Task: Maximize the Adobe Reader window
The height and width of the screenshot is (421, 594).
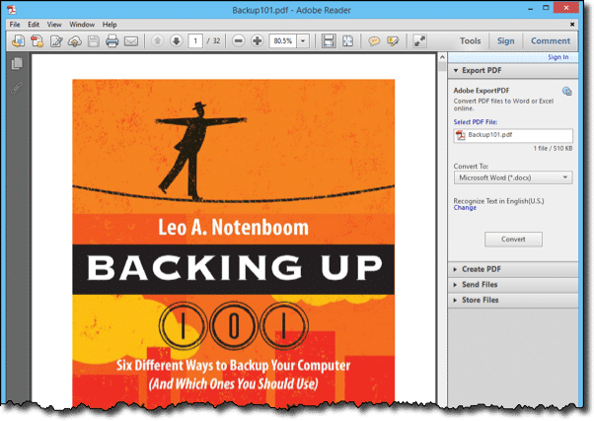Action: click(546, 8)
